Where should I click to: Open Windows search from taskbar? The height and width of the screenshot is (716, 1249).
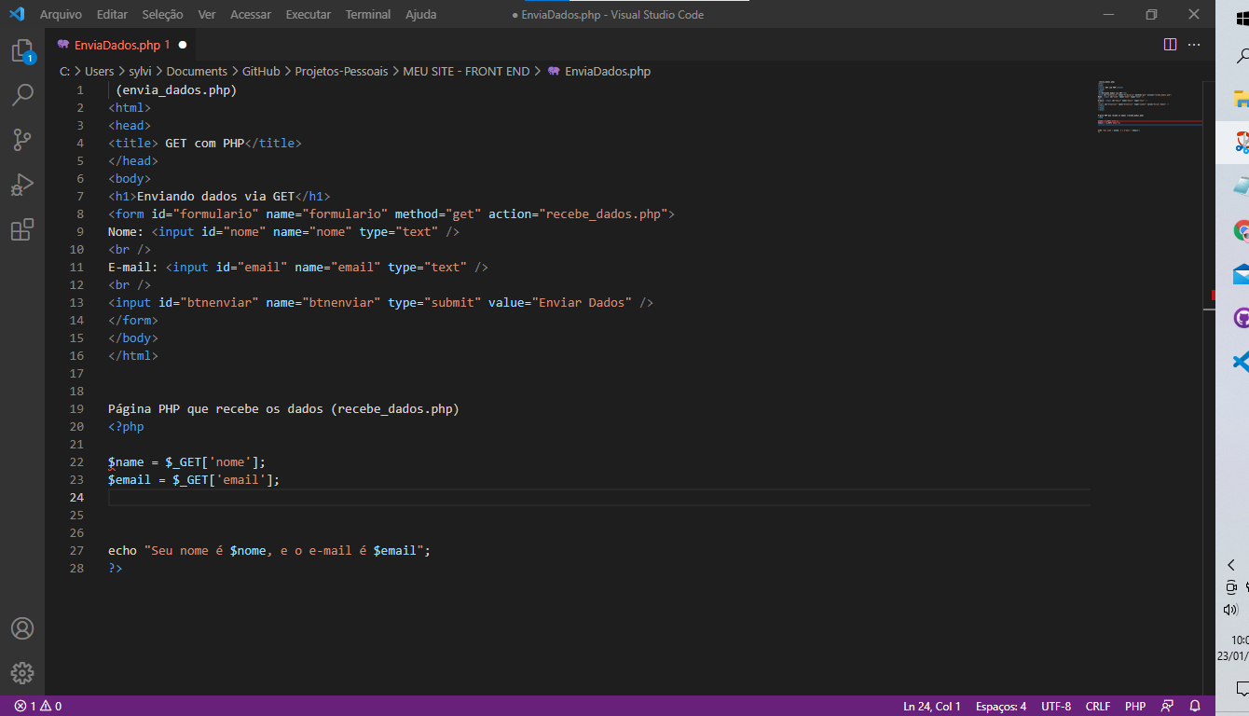click(1242, 55)
